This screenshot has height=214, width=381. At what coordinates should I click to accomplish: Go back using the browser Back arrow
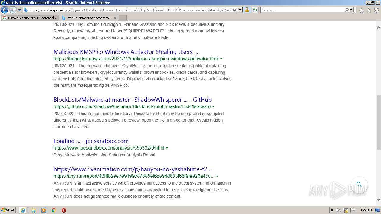tap(4, 10)
